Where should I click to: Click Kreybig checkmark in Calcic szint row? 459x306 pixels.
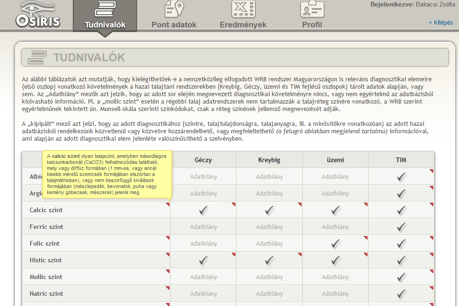[x=269, y=210]
